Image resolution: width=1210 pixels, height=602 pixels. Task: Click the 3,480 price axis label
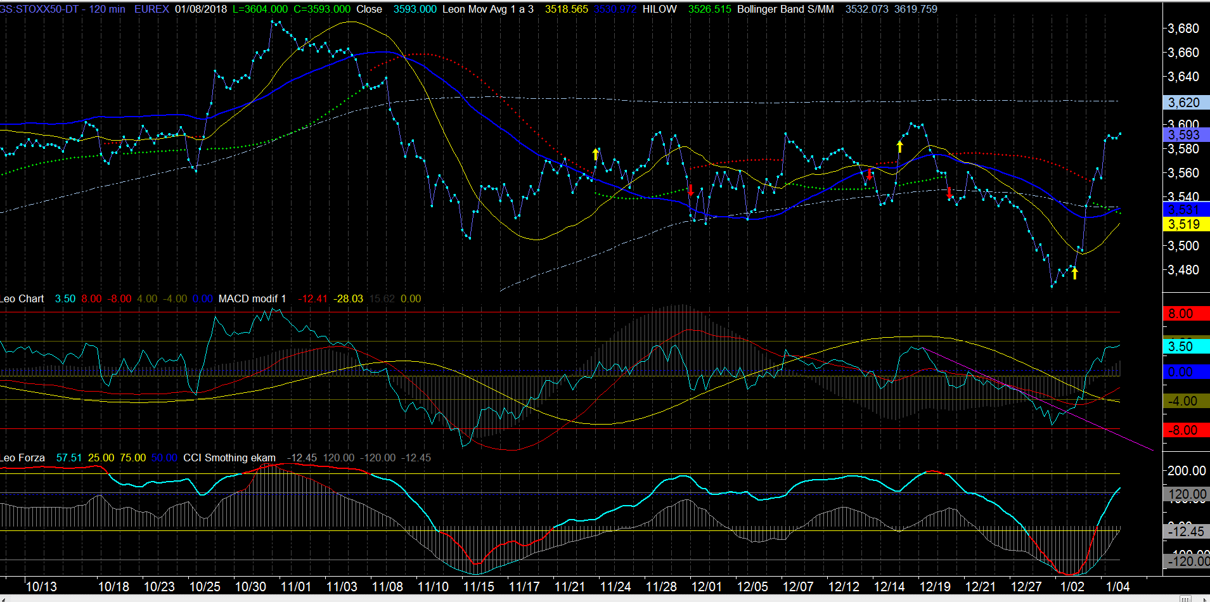(1183, 269)
